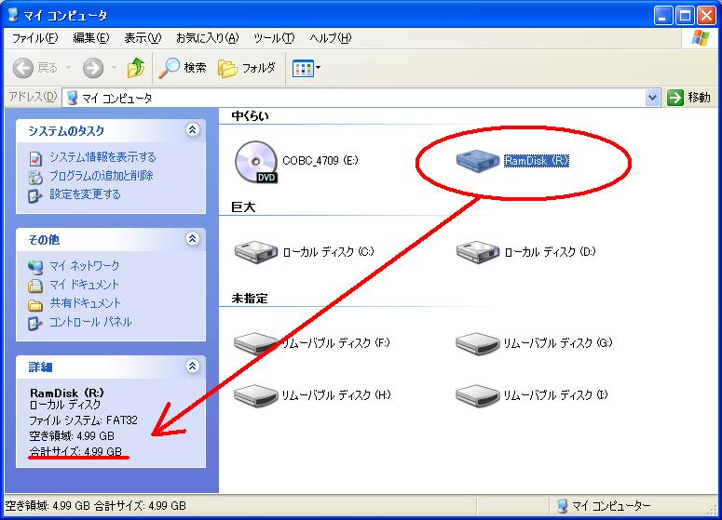Click システム情報を表示する link
Image resolution: width=722 pixels, height=520 pixels.
pos(102,157)
